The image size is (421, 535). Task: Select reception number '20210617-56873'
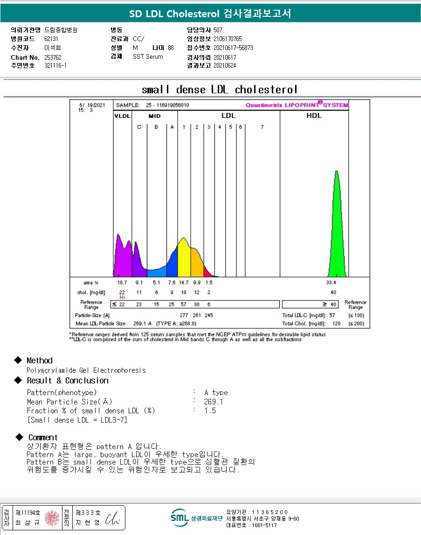[x=234, y=48]
